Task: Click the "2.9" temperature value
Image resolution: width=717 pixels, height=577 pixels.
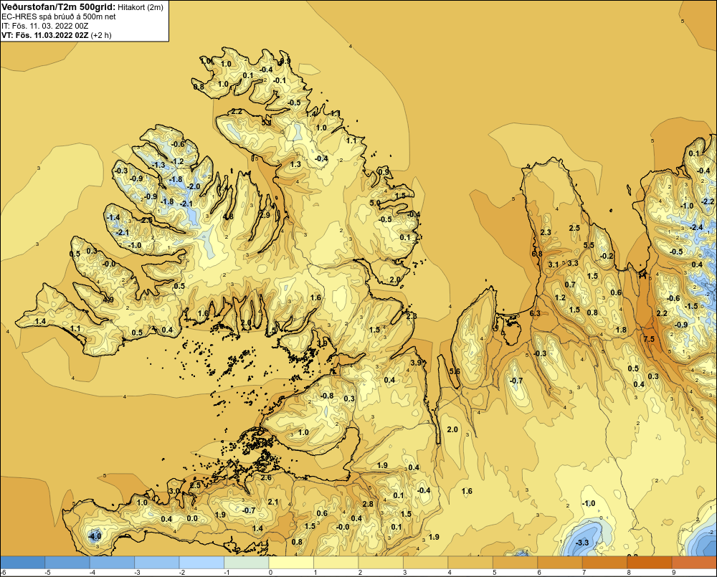Action: coord(265,215)
